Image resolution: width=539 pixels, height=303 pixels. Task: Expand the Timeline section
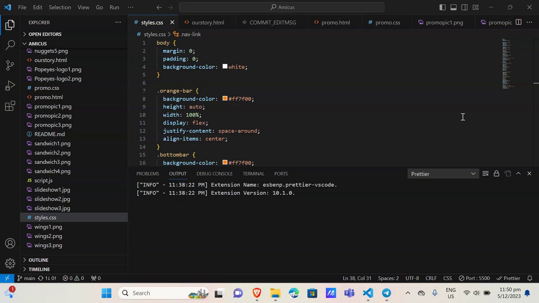pos(74,269)
